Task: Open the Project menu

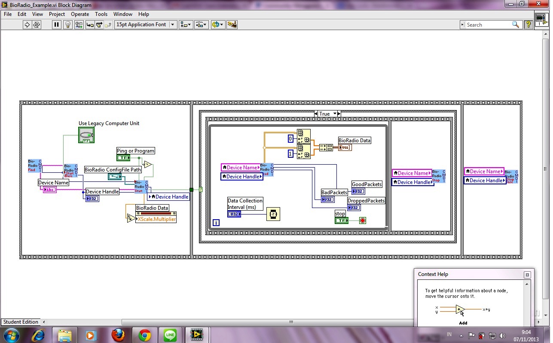Action: click(57, 14)
